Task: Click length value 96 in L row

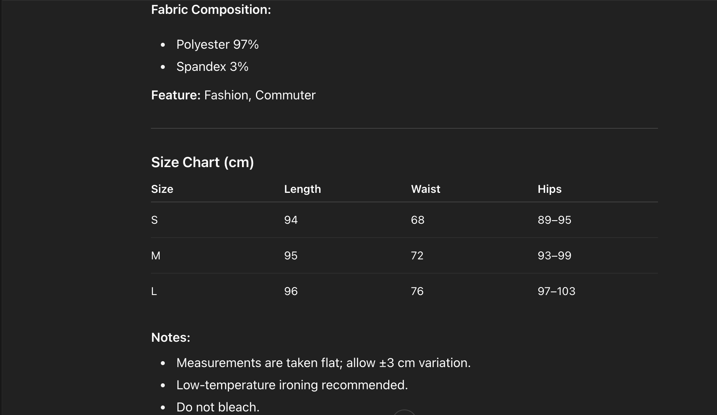Action: 291,291
